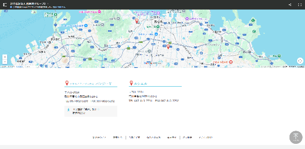Image resolution: width=305 pixels, height=149 pixels.
Task: Click the gray hospital marker on the map
Action: [x=149, y=51]
